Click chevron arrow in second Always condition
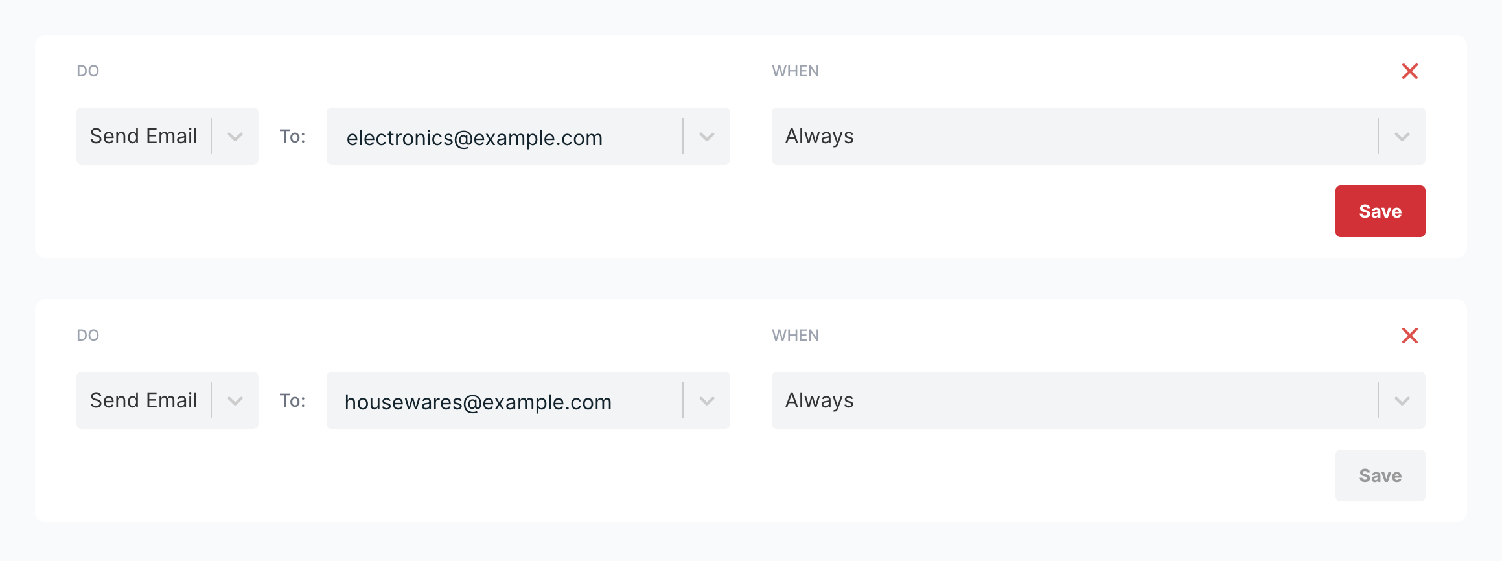1502x561 pixels. point(1402,401)
